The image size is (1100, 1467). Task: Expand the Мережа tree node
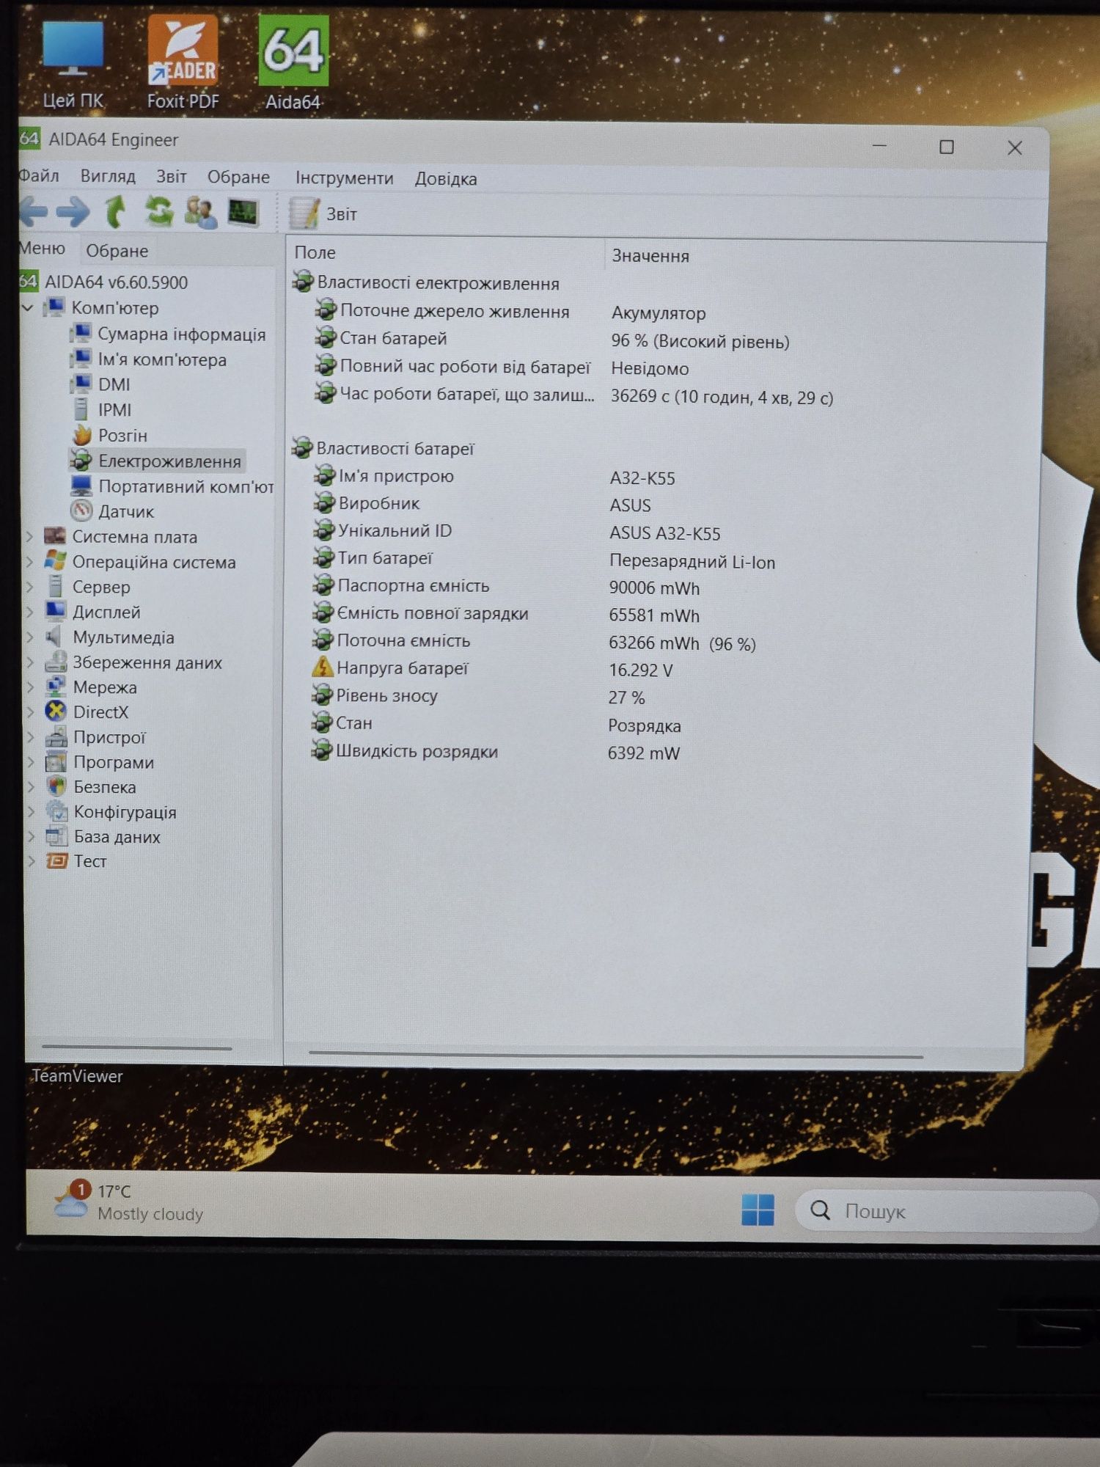point(30,687)
